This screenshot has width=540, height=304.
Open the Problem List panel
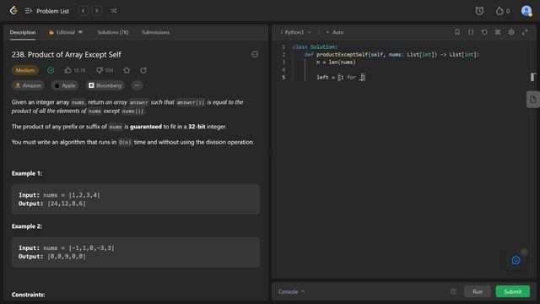click(x=47, y=11)
